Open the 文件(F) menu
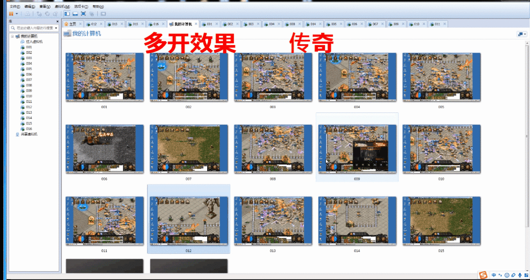Viewport: 530px width, 280px height. point(15,7)
